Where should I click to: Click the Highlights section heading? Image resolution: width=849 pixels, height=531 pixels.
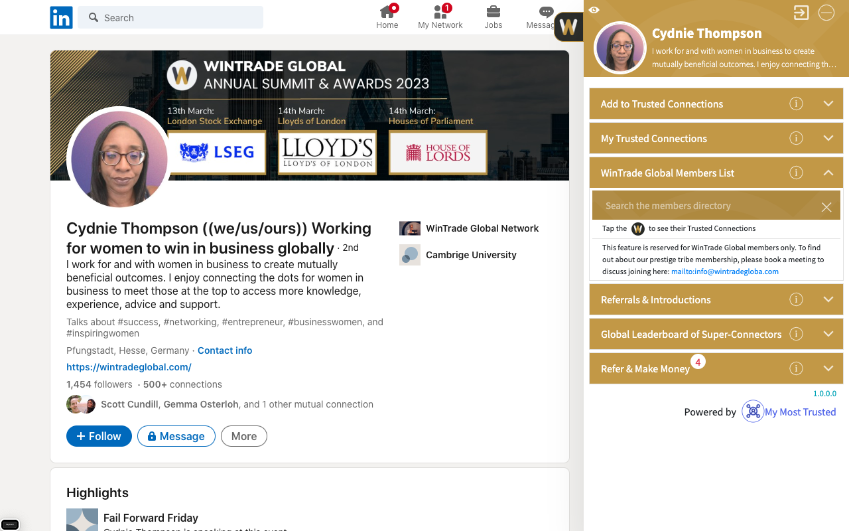98,493
